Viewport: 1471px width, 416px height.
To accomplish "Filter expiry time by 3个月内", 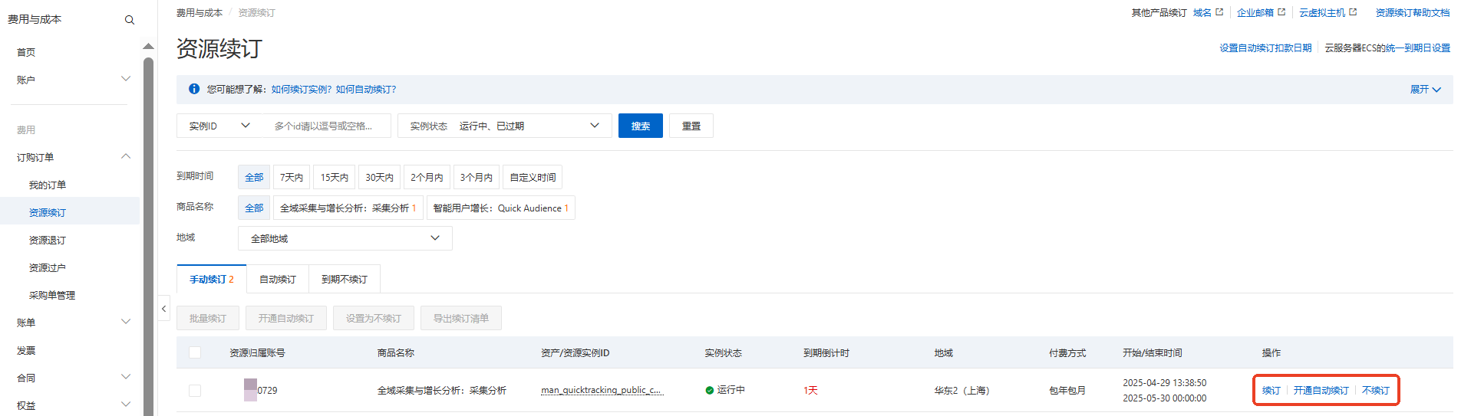I will [477, 177].
